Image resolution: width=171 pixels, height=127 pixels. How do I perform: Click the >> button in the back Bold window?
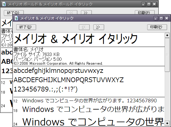(x=86, y=12)
